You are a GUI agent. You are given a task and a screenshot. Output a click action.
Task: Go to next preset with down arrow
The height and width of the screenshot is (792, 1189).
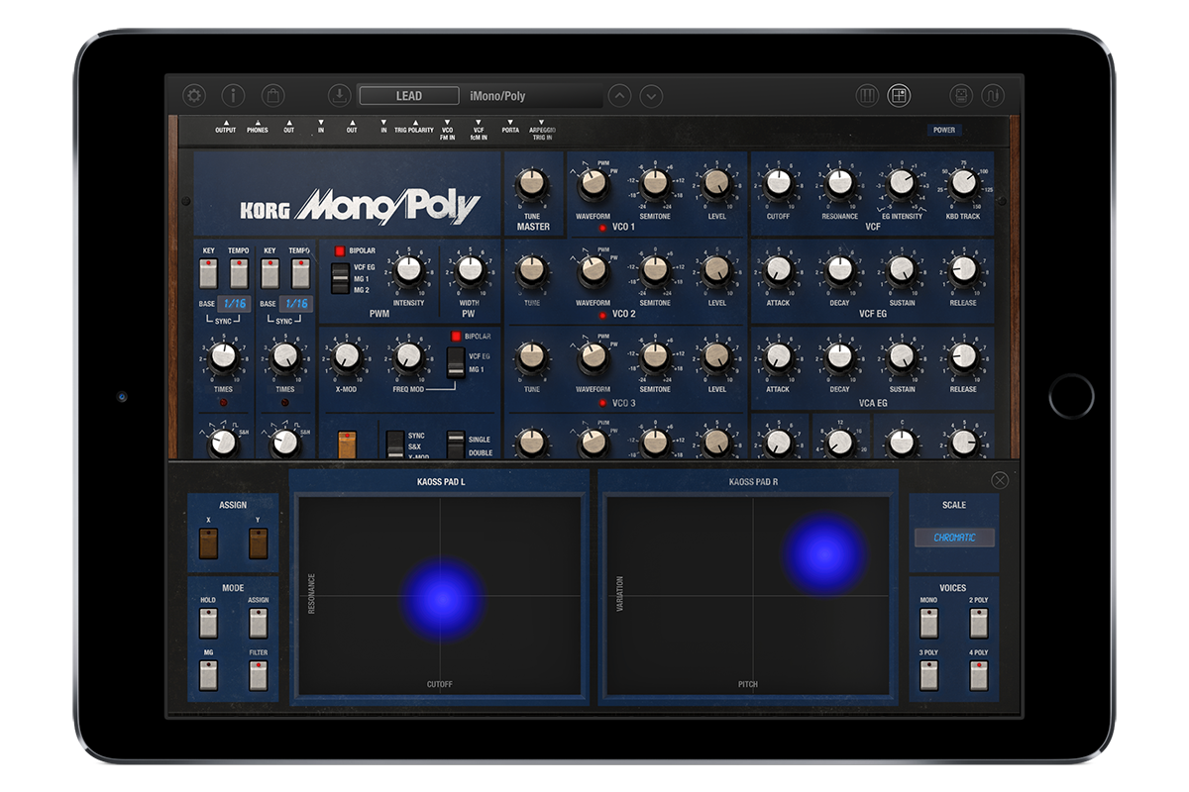[651, 96]
